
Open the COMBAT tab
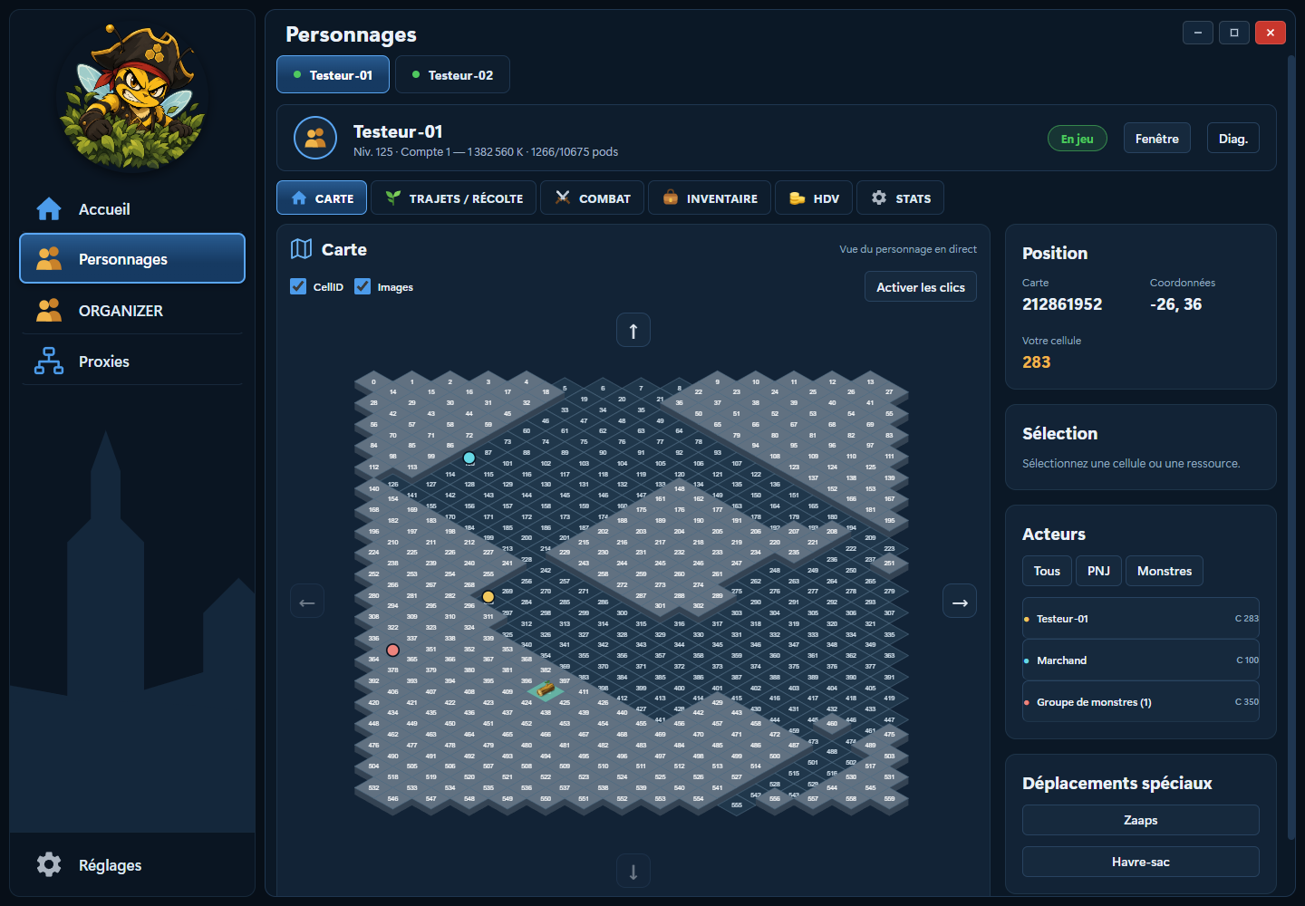(592, 198)
